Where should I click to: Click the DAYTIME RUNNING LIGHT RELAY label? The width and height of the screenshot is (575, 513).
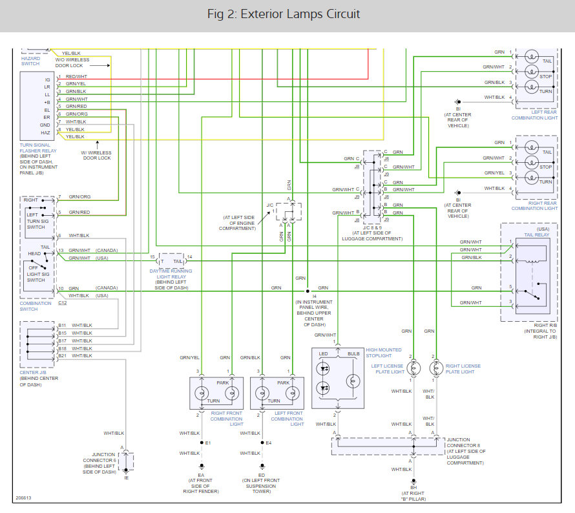coord(171,274)
